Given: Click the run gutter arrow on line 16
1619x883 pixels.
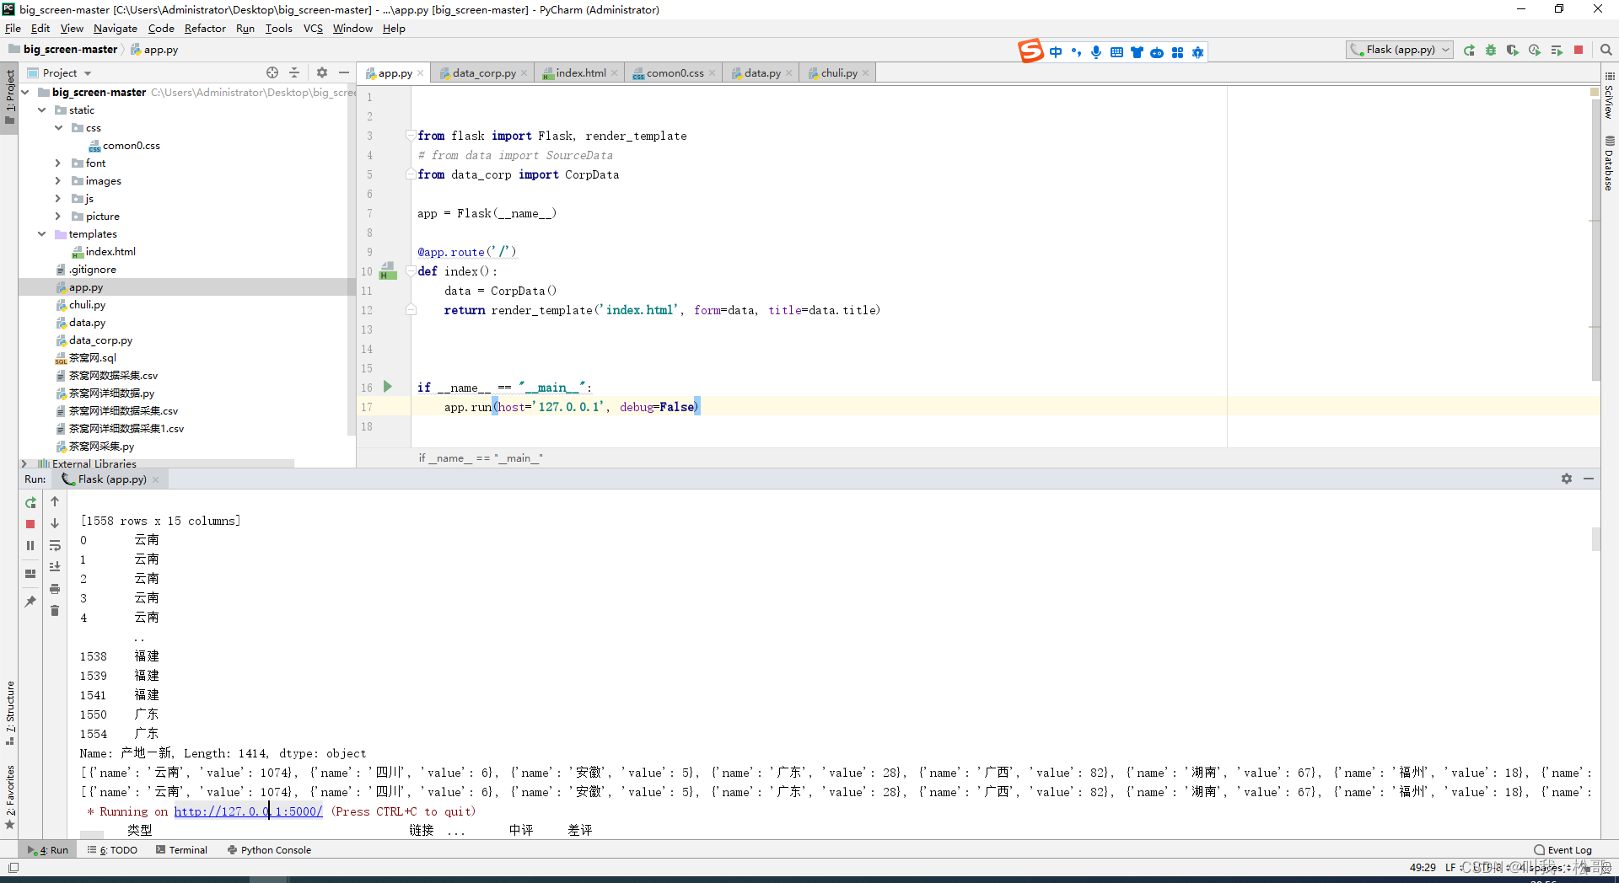Looking at the screenshot, I should 388,387.
